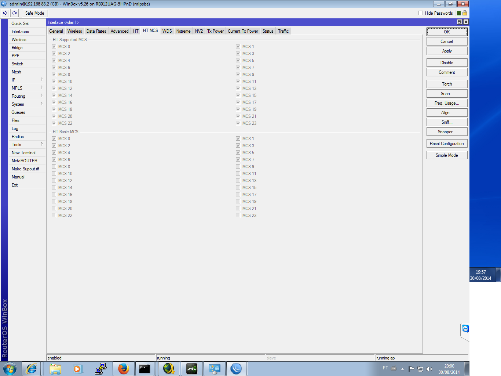Open the Windows Start menu orb
Viewport: 501px width, 376px height.
[x=10, y=369]
